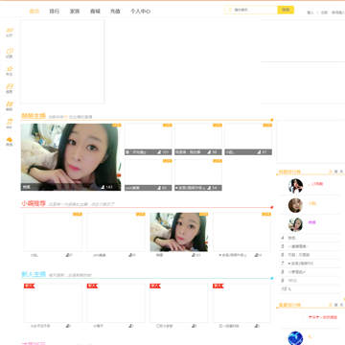This screenshot has width=345, height=345.
Task: Click the red name of top 富豪排行榜 entry
Action: [323, 317]
